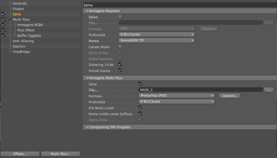Select Anti-Aliasing in the settings tree
The height and width of the screenshot is (158, 277).
(23, 41)
